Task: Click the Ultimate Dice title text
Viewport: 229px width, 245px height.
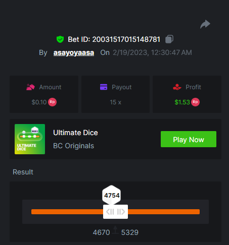Action: pos(75,133)
